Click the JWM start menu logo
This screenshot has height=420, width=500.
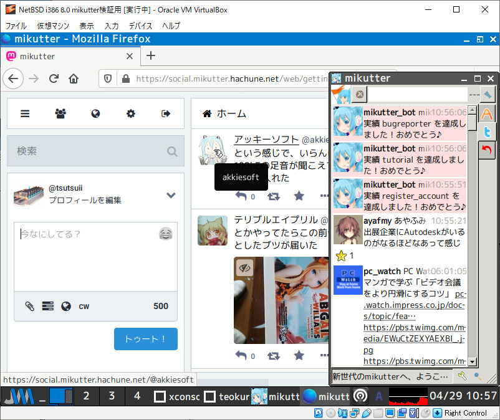click(20, 396)
